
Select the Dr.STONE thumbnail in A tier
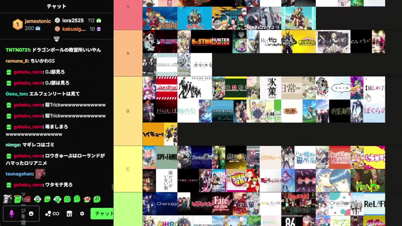click(x=195, y=41)
